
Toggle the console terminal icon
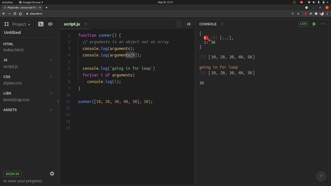pyautogui.click(x=41, y=24)
